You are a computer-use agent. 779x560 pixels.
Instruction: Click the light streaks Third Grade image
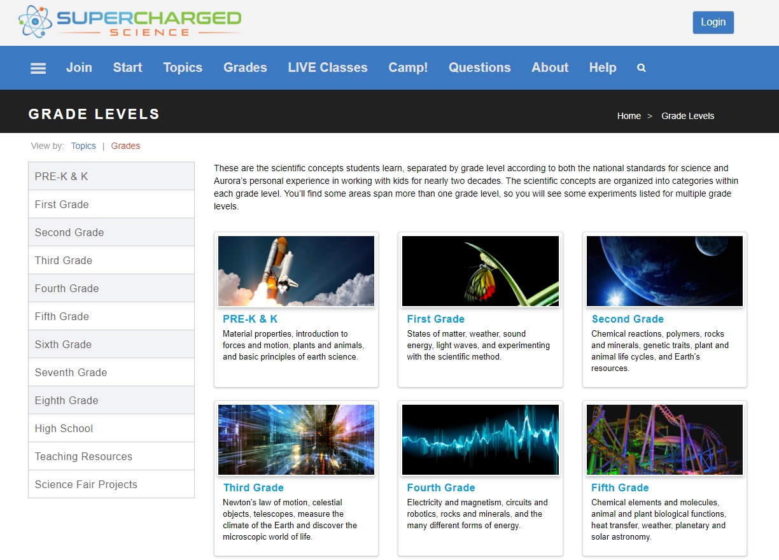[x=296, y=440]
